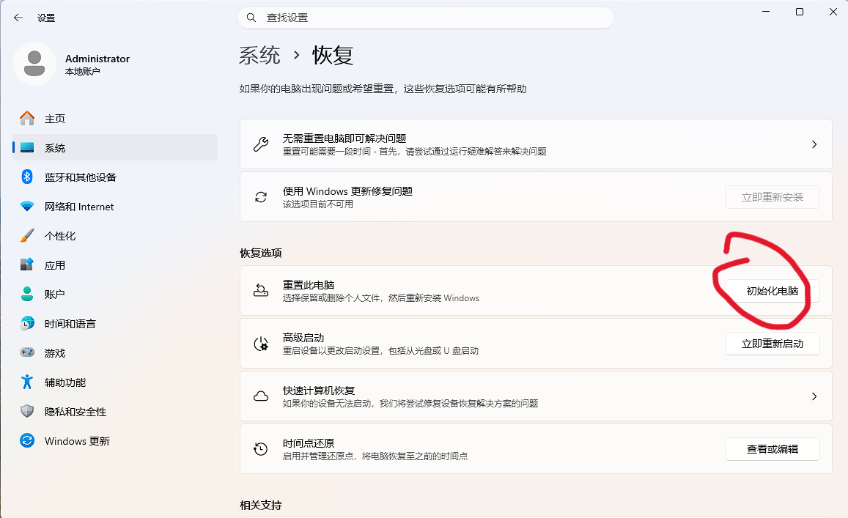This screenshot has height=518, width=848.
Task: Click the gamepad icon for 游戏
Action: coord(27,352)
